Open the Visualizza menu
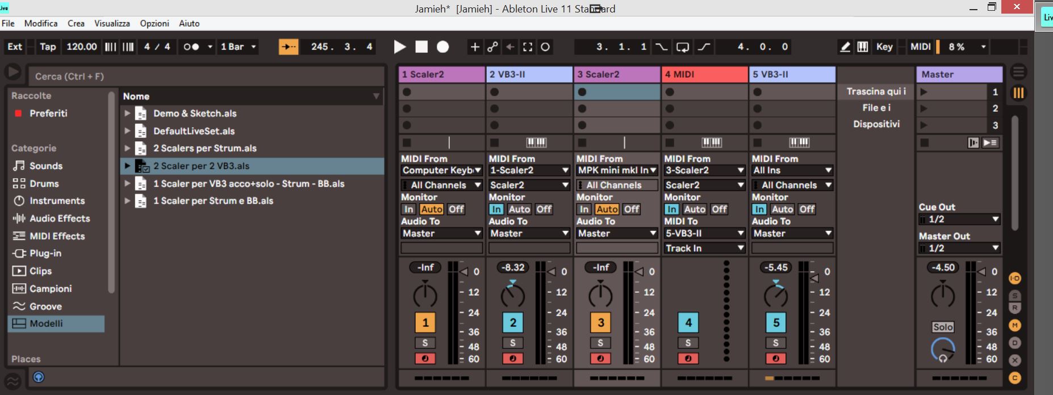 coord(112,23)
